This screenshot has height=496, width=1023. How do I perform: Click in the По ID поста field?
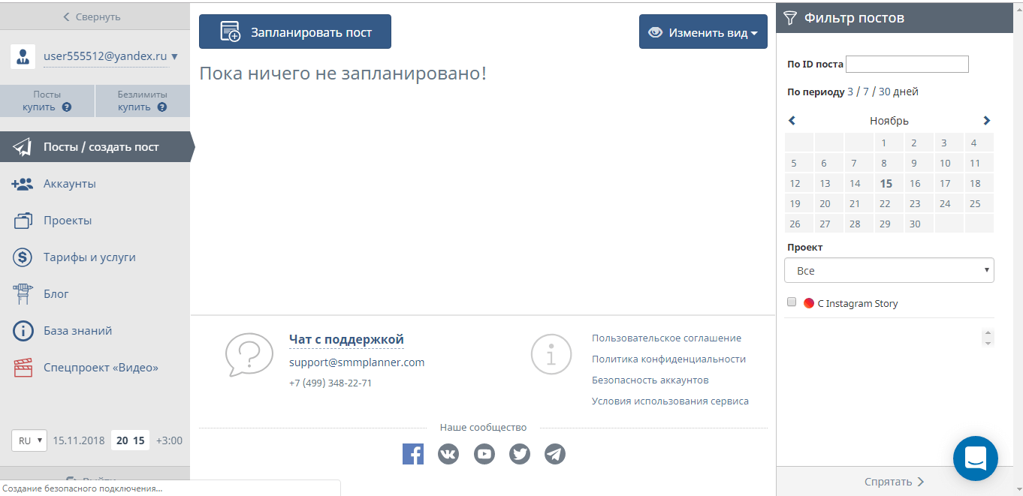(907, 65)
